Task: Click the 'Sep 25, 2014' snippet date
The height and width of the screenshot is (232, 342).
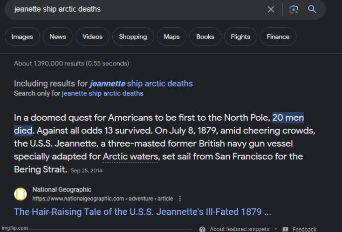Action: pos(86,171)
